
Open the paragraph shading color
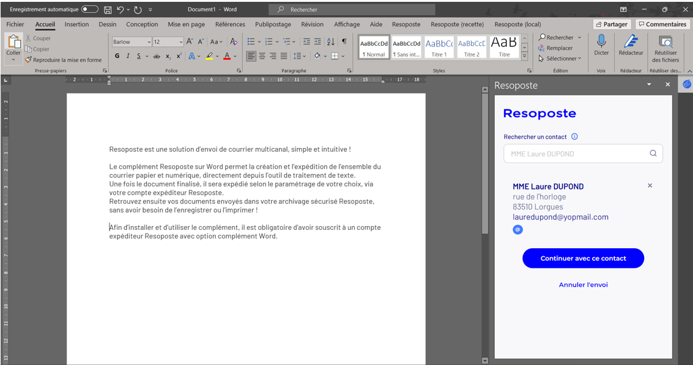[x=317, y=56]
